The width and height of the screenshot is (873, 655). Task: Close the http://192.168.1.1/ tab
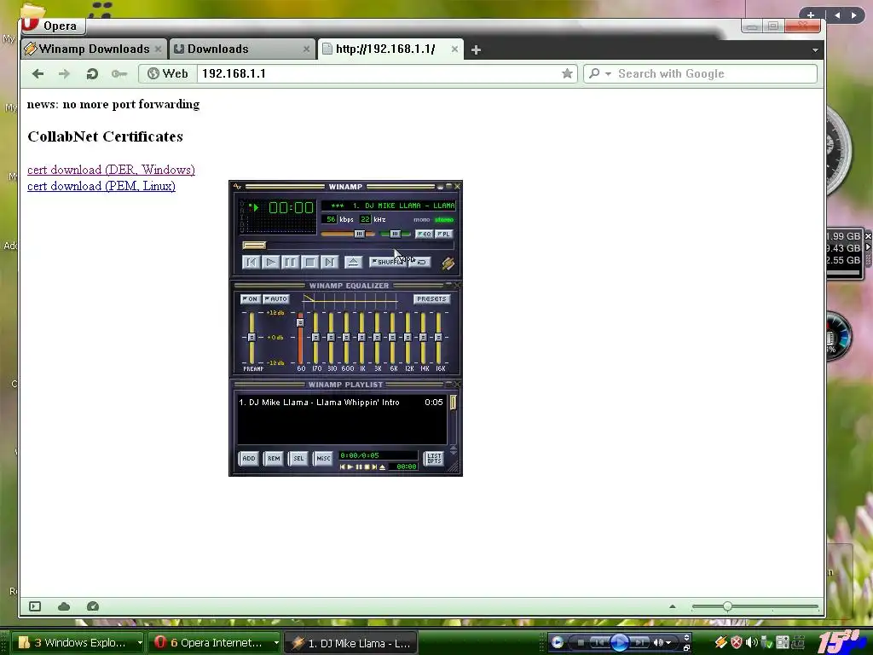(x=455, y=49)
